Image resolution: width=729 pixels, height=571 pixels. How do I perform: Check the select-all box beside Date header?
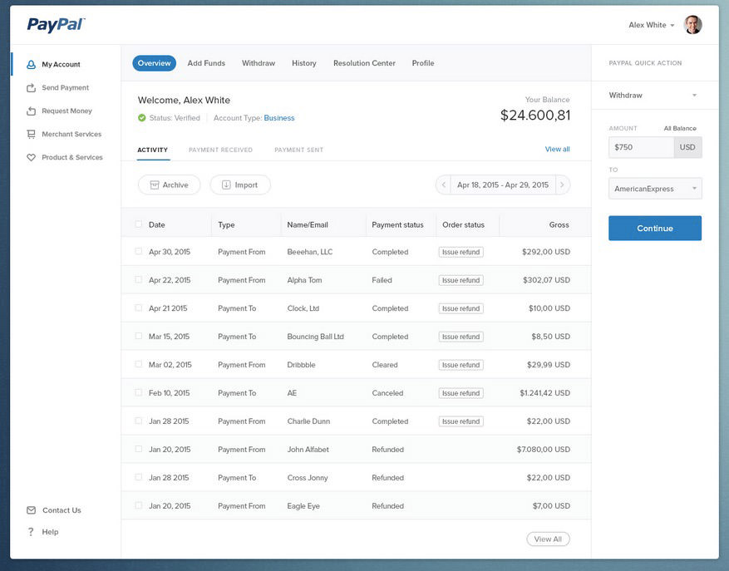(139, 224)
